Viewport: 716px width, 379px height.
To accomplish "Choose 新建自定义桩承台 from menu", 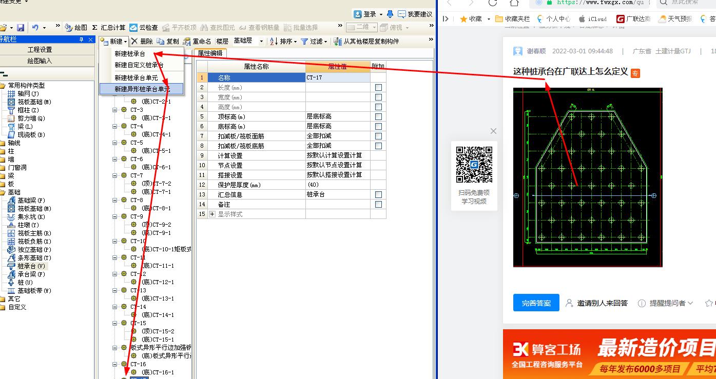I will click(x=141, y=65).
